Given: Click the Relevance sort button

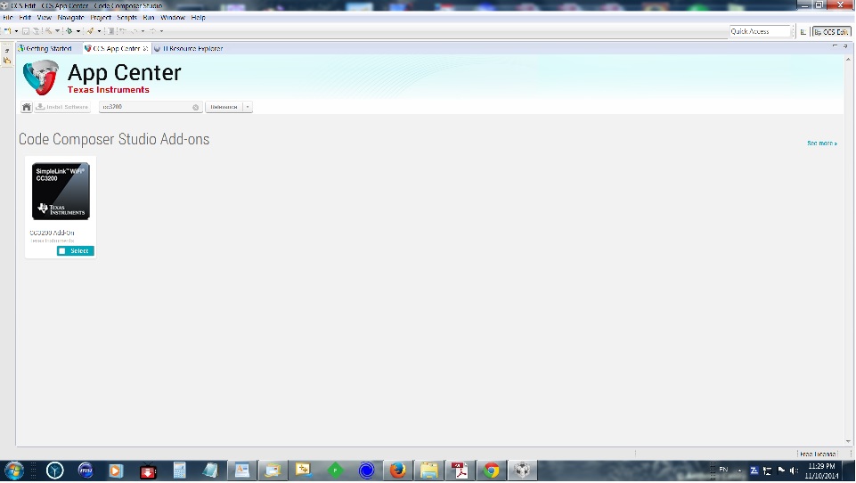Looking at the screenshot, I should 224,107.
